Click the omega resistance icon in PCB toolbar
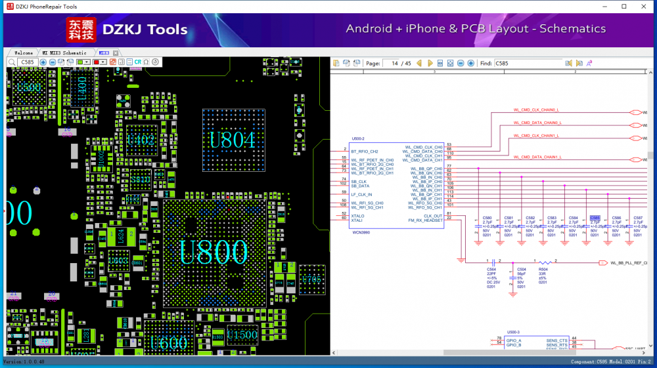Image resolution: width=657 pixels, height=368 pixels. [x=147, y=62]
